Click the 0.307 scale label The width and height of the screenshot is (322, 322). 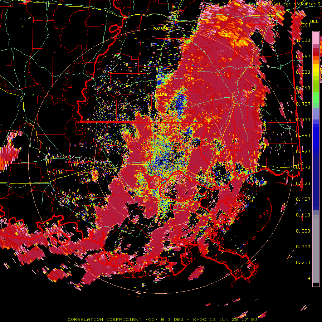click(303, 247)
